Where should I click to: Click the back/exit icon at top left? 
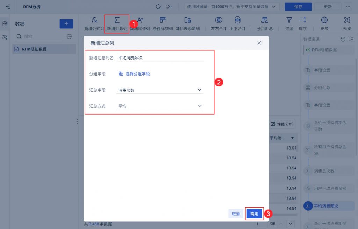coord(8,7)
